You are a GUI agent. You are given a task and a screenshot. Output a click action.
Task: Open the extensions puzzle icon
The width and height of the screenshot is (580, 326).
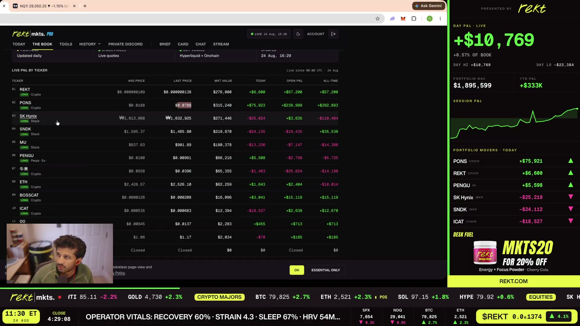click(414, 19)
